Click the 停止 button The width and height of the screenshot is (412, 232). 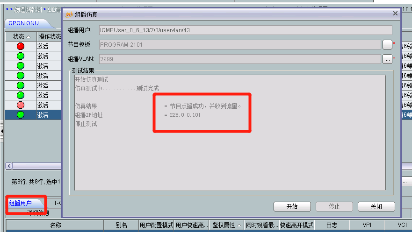[334, 207]
